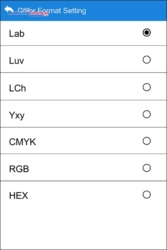The width and height of the screenshot is (167, 250).
Task: Click the Color Format Setting title text
Action: click(x=52, y=11)
